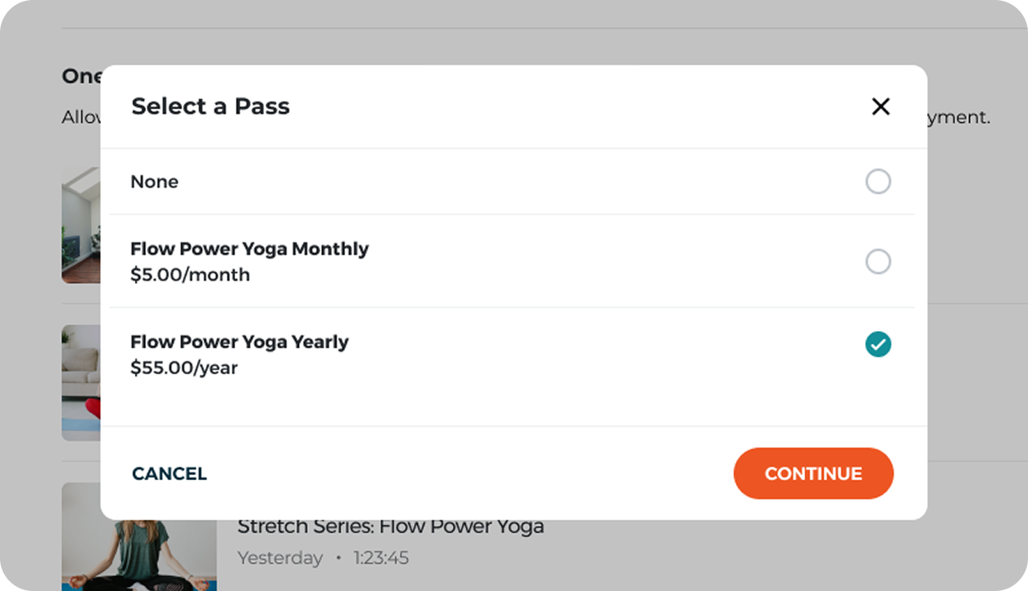1028x591 pixels.
Task: Choose the Flow Power Yoga Monthly radio
Action: pos(877,262)
